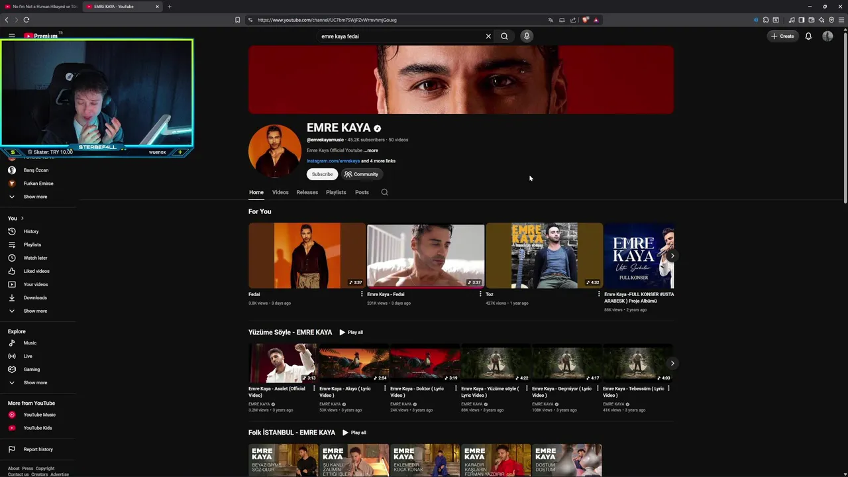Image resolution: width=848 pixels, height=477 pixels.
Task: Search this channel using the magnifier next to Posts
Action: (x=384, y=192)
